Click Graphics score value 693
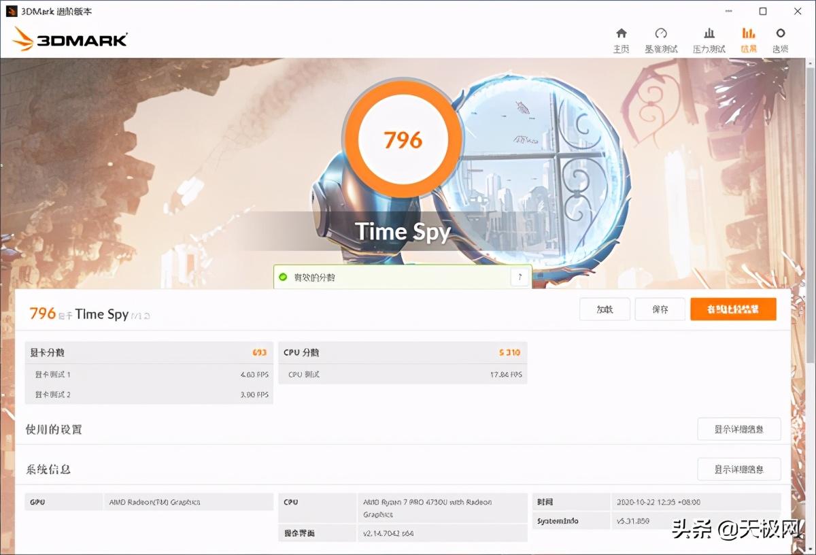The image size is (816, 555). click(260, 352)
